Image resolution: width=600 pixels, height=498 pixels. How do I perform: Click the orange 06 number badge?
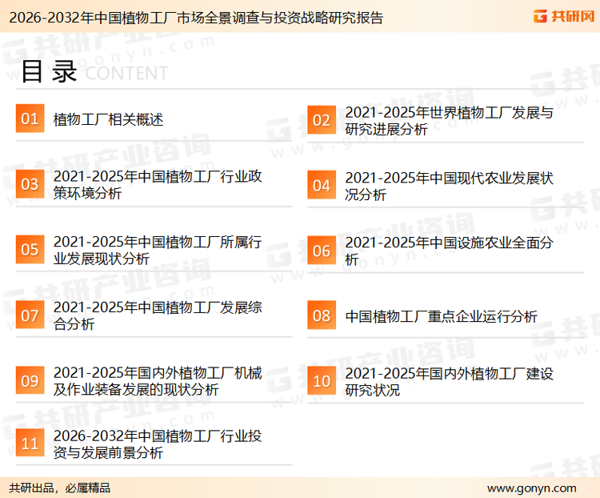(322, 250)
